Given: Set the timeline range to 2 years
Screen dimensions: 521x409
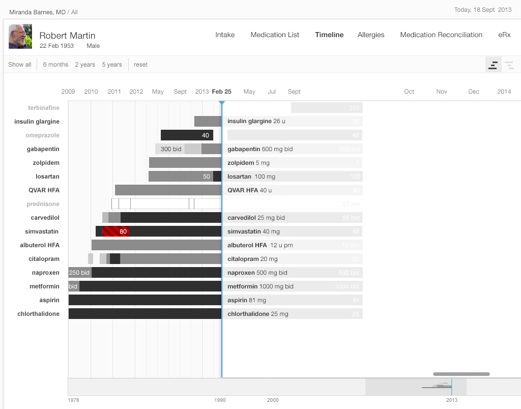Looking at the screenshot, I should [x=85, y=65].
